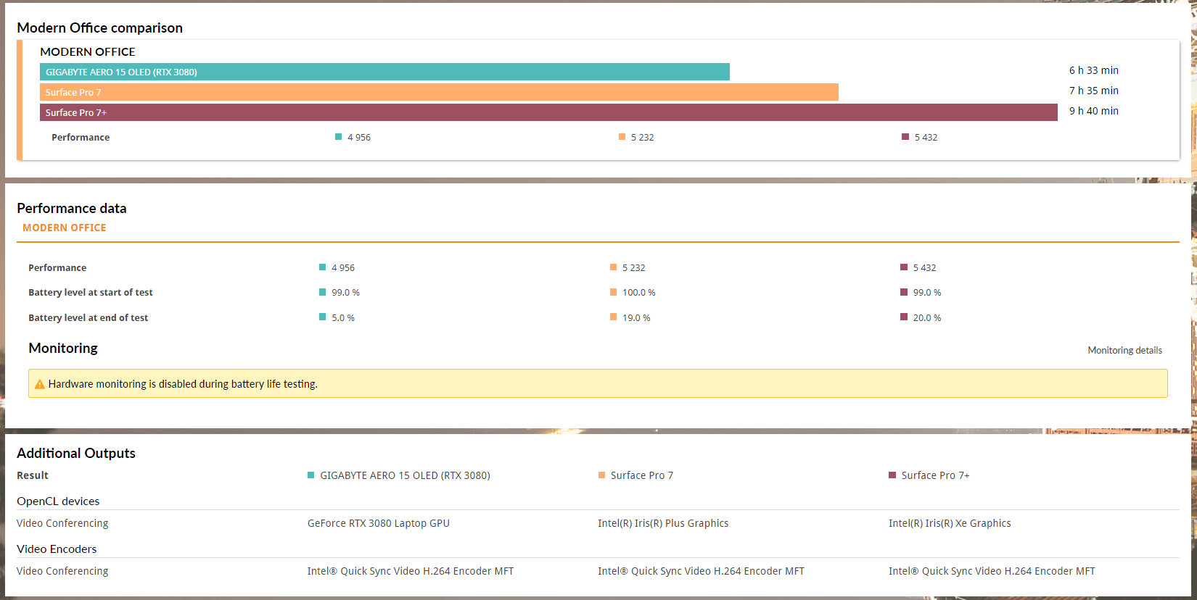The height and width of the screenshot is (600, 1197).
Task: Click the 'Additional Outputs' heading
Action: point(76,453)
